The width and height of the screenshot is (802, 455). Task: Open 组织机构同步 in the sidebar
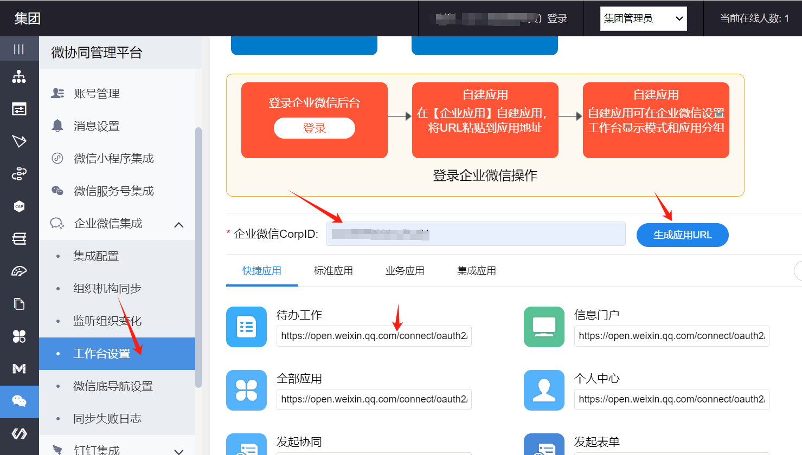click(x=117, y=289)
